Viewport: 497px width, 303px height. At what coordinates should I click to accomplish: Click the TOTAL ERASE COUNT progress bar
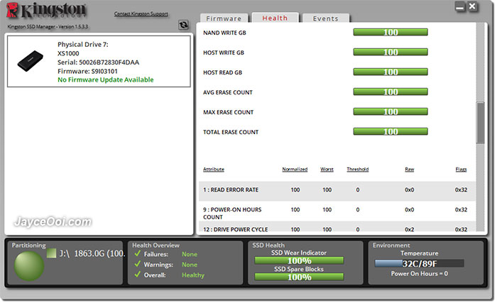click(x=390, y=132)
